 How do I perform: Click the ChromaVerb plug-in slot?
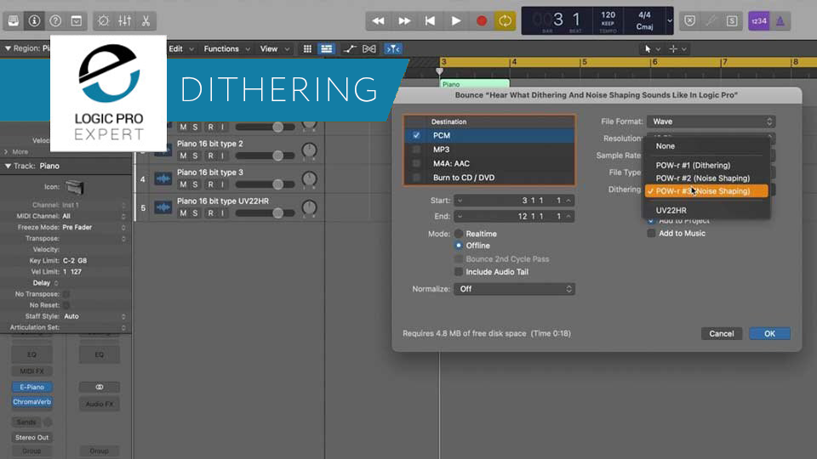31,402
